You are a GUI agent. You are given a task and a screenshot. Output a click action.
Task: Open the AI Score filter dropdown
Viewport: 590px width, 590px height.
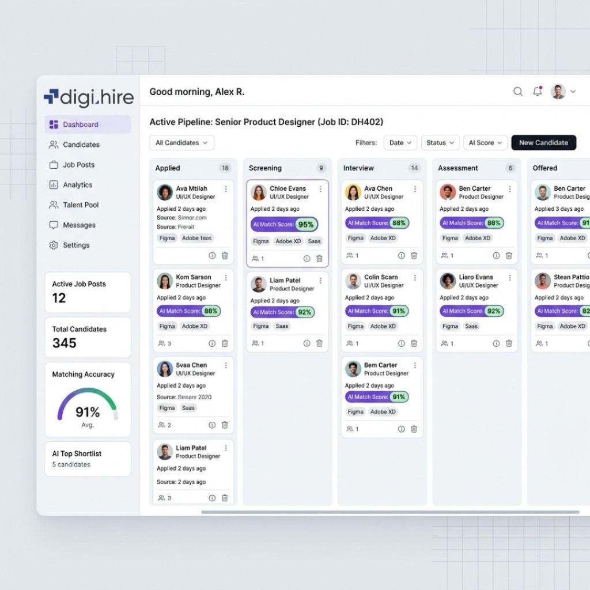[x=485, y=143]
